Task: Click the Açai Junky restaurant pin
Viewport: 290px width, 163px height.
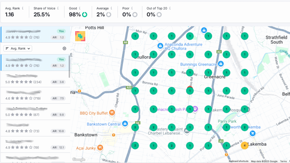Action: click(100, 148)
